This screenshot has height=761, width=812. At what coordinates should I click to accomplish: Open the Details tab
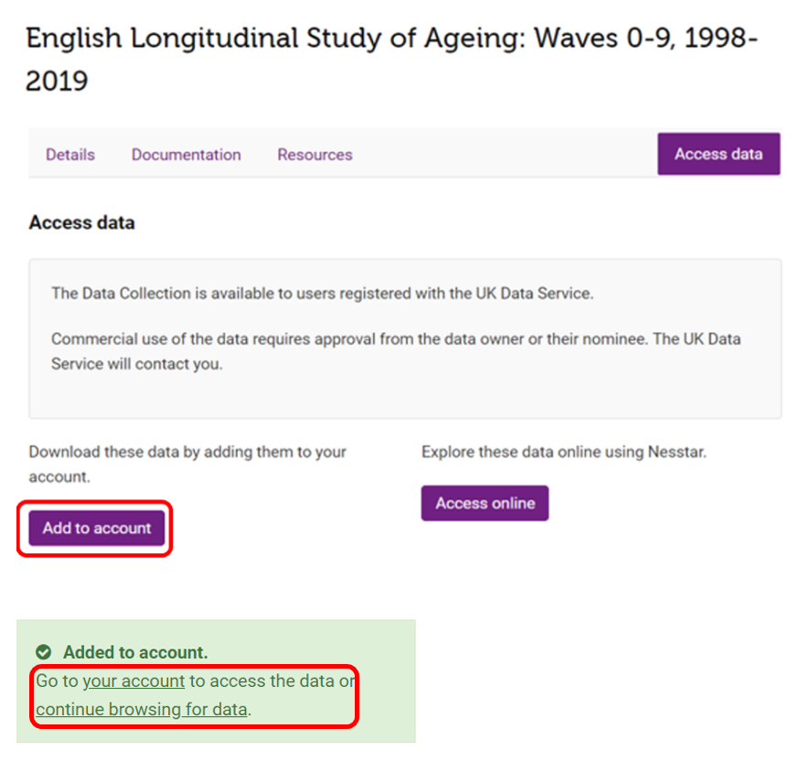click(x=70, y=155)
